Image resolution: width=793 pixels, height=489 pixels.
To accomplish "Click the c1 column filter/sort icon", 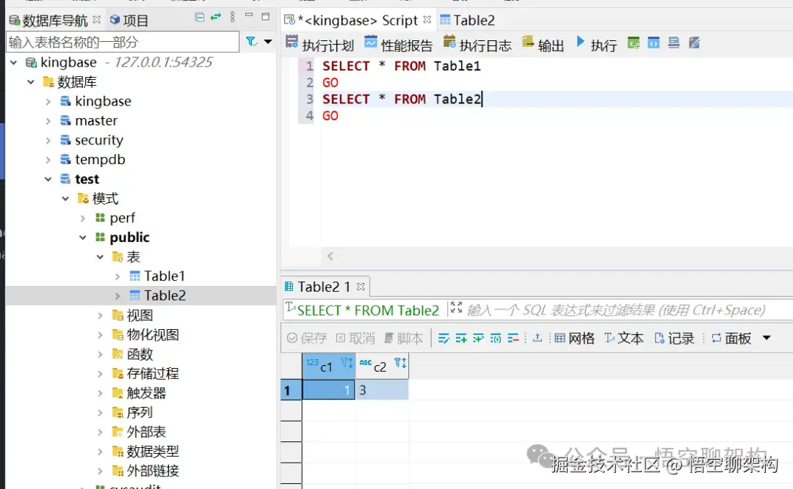I will pyautogui.click(x=347, y=363).
